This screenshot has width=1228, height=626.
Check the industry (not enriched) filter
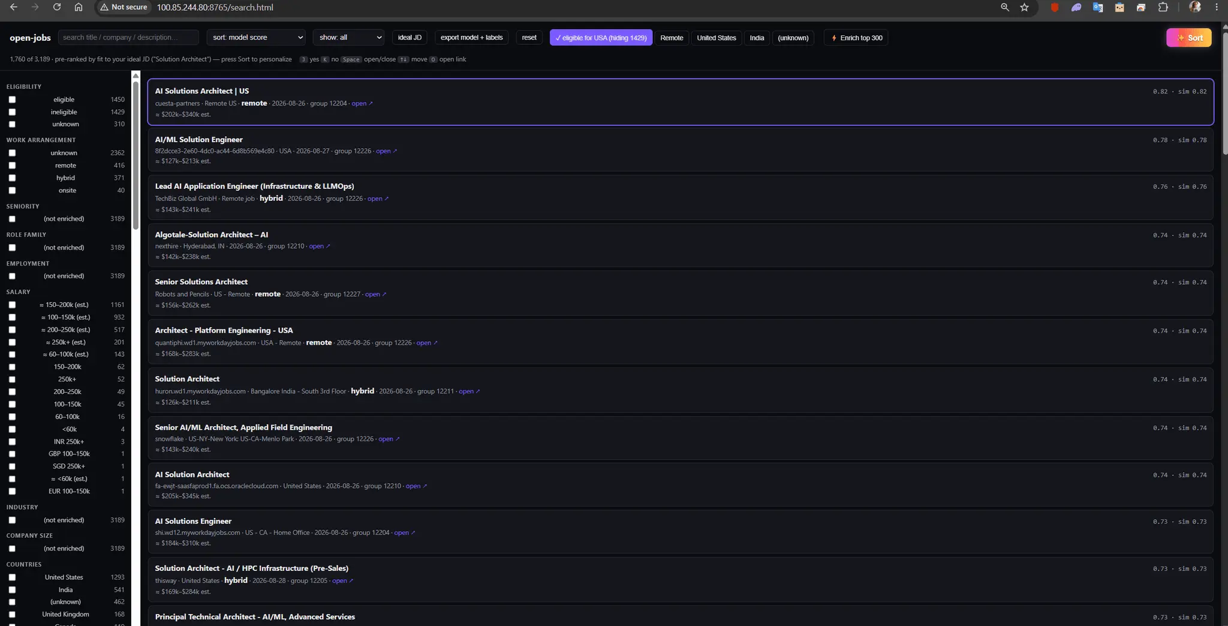tap(12, 520)
